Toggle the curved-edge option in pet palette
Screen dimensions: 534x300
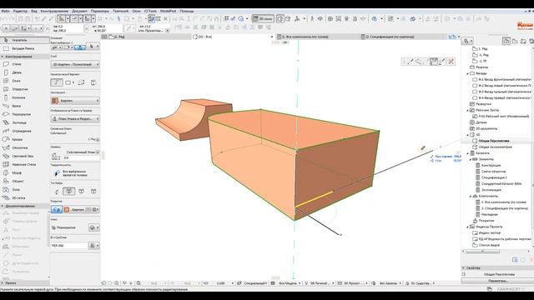434,62
